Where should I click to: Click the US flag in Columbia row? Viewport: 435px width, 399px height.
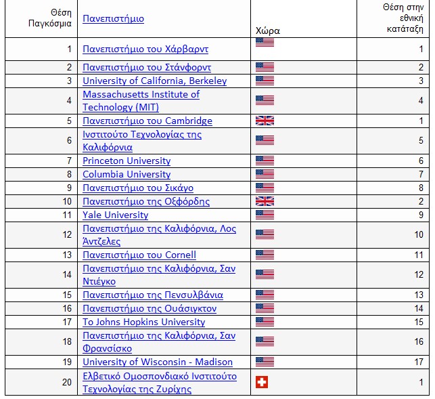(x=265, y=174)
